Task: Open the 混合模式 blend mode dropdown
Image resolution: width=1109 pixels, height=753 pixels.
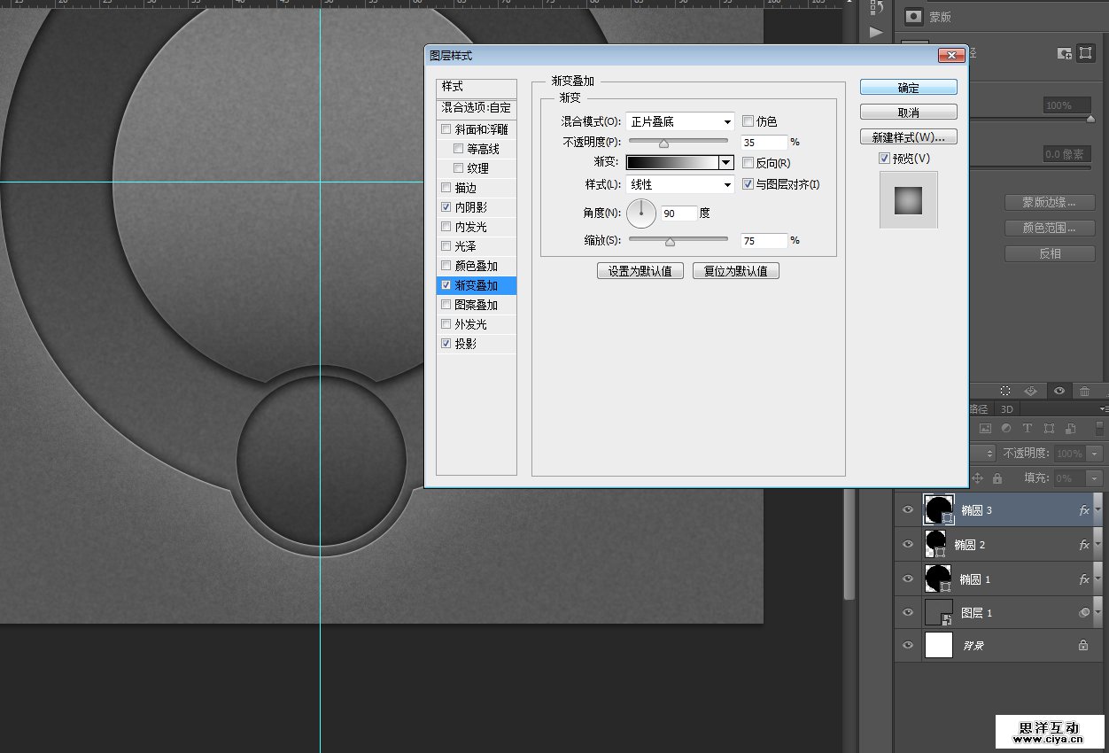Action: click(680, 121)
